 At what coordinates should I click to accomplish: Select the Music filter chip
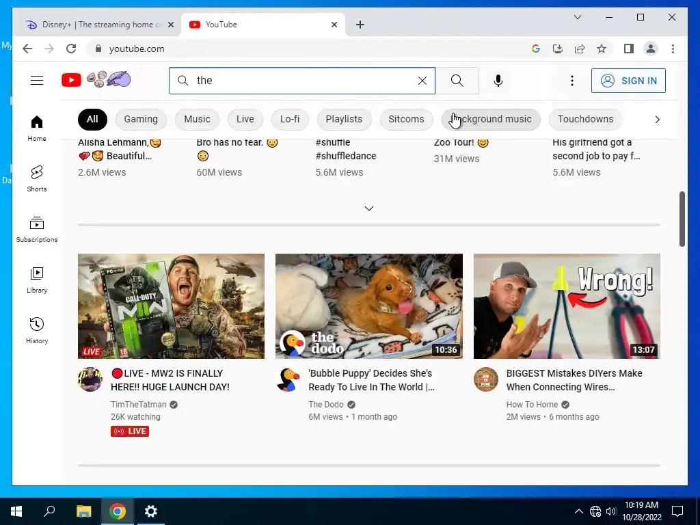point(197,119)
